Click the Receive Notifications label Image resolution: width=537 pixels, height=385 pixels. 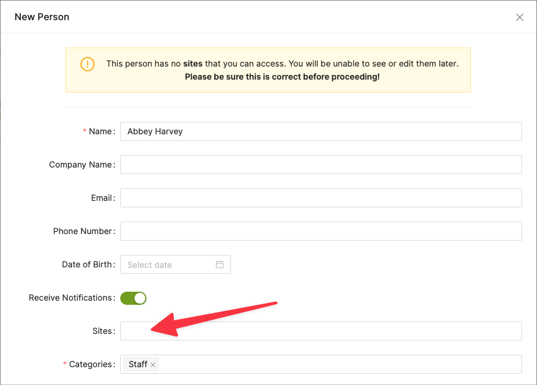70,298
